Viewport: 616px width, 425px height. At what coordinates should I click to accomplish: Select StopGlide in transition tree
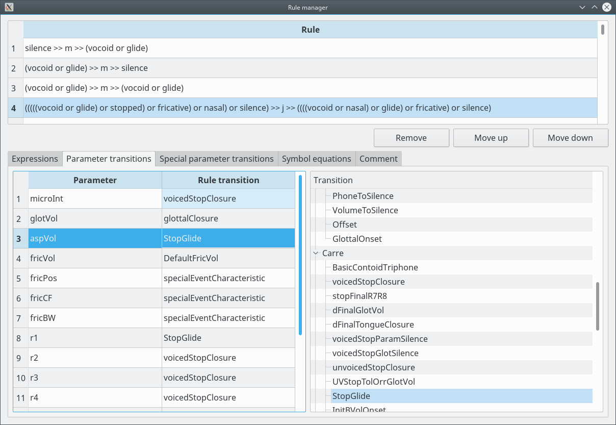coord(461,396)
